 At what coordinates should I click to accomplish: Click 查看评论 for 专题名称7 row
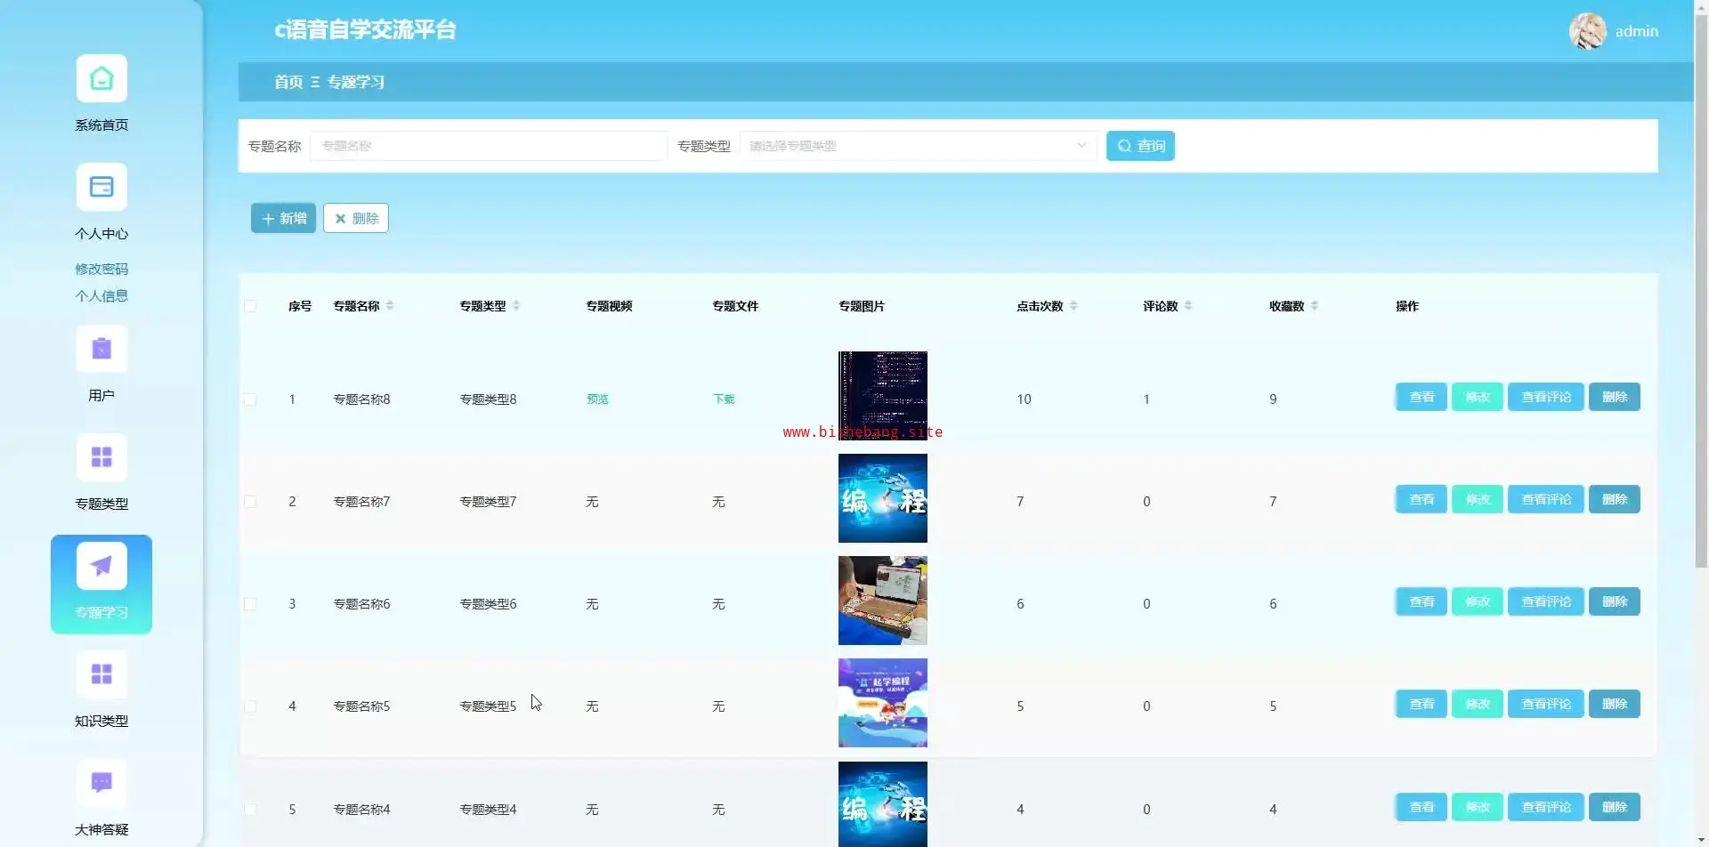click(1545, 499)
